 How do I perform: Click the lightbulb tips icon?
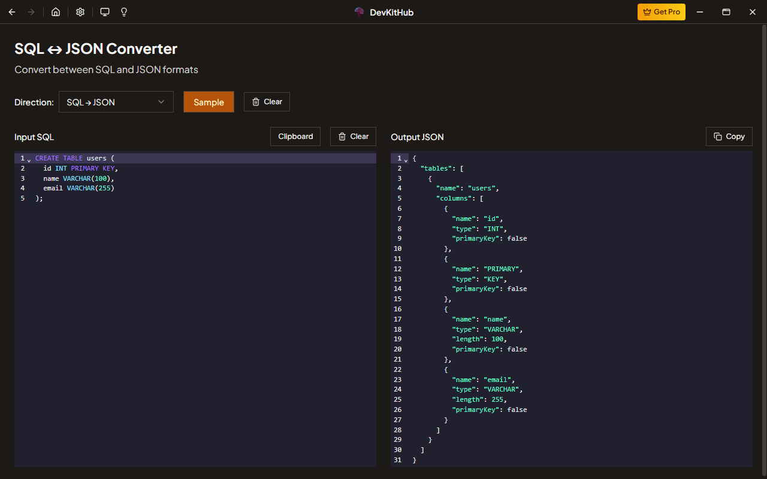tap(124, 12)
